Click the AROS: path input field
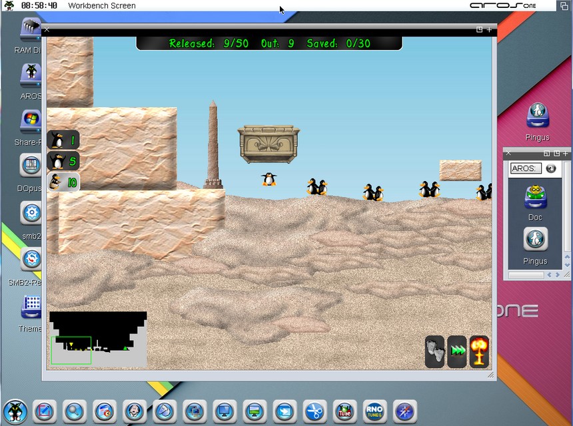 [526, 168]
